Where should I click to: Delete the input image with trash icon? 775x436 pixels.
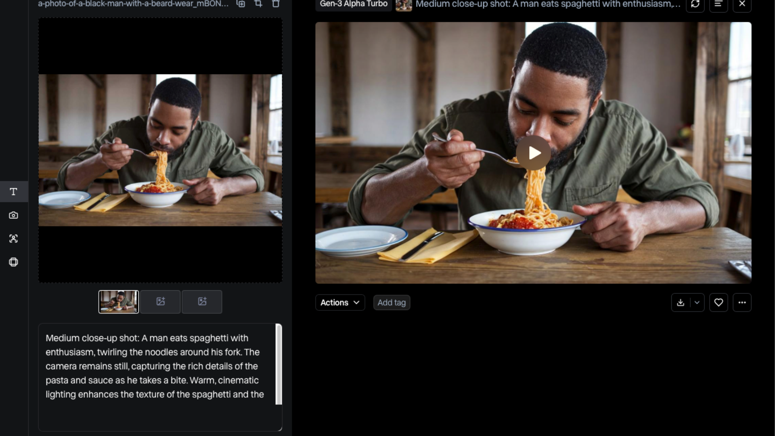pos(276,4)
